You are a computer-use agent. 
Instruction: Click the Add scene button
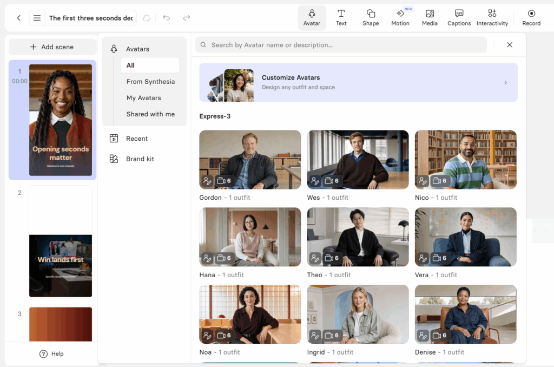52,47
